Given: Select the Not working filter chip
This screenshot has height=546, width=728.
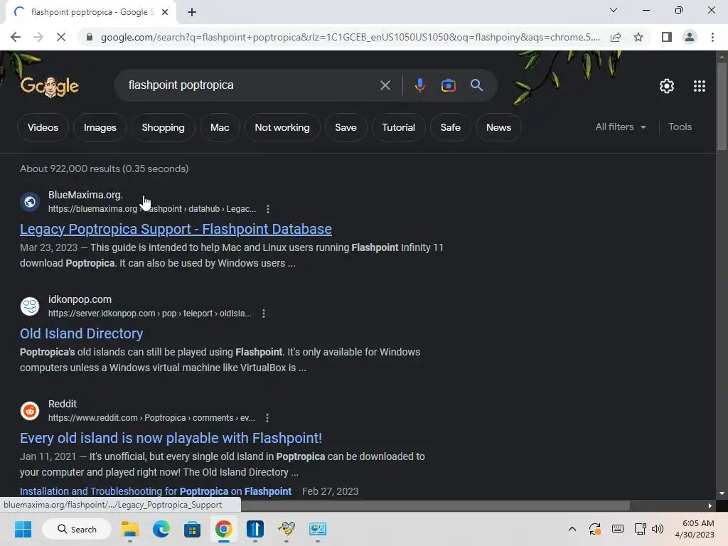Looking at the screenshot, I should click(282, 127).
